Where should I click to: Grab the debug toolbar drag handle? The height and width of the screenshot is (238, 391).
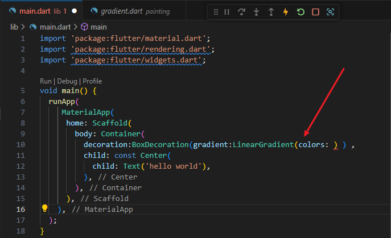(216, 12)
